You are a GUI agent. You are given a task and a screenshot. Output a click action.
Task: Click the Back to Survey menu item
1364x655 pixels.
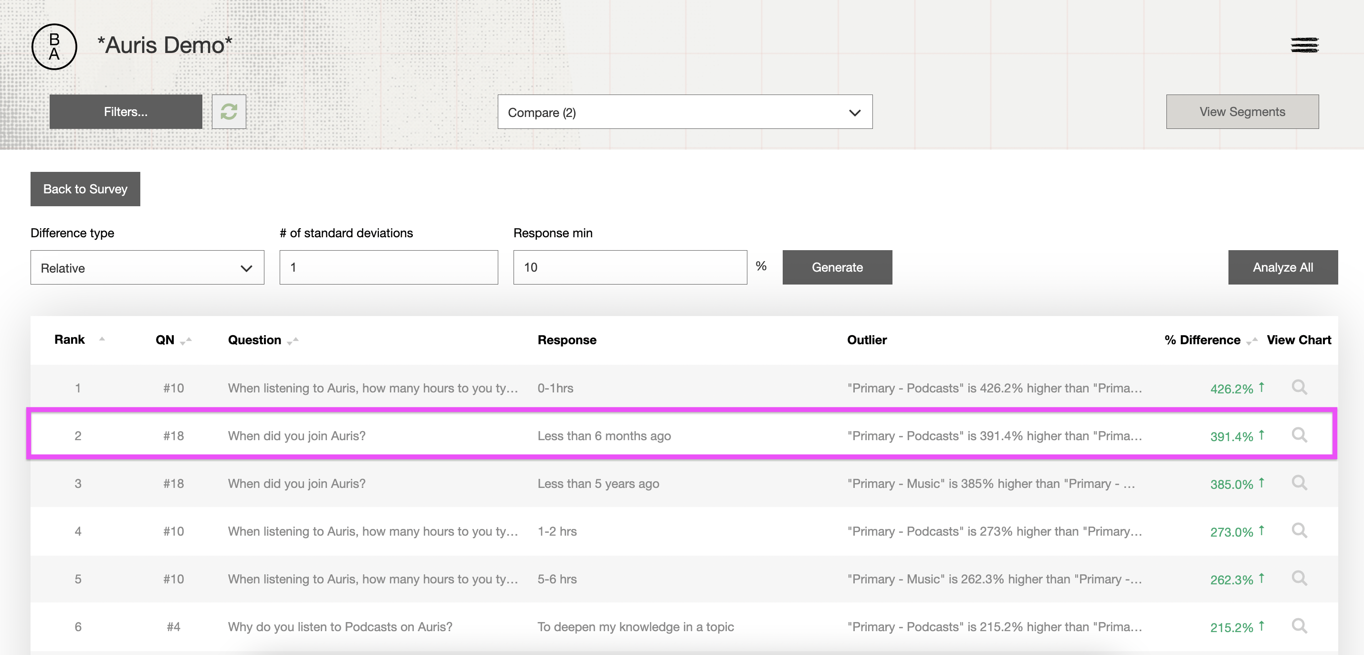tap(84, 189)
